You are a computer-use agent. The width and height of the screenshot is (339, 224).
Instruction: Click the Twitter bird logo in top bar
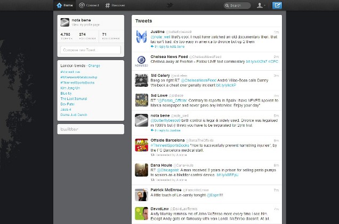pos(170,5)
